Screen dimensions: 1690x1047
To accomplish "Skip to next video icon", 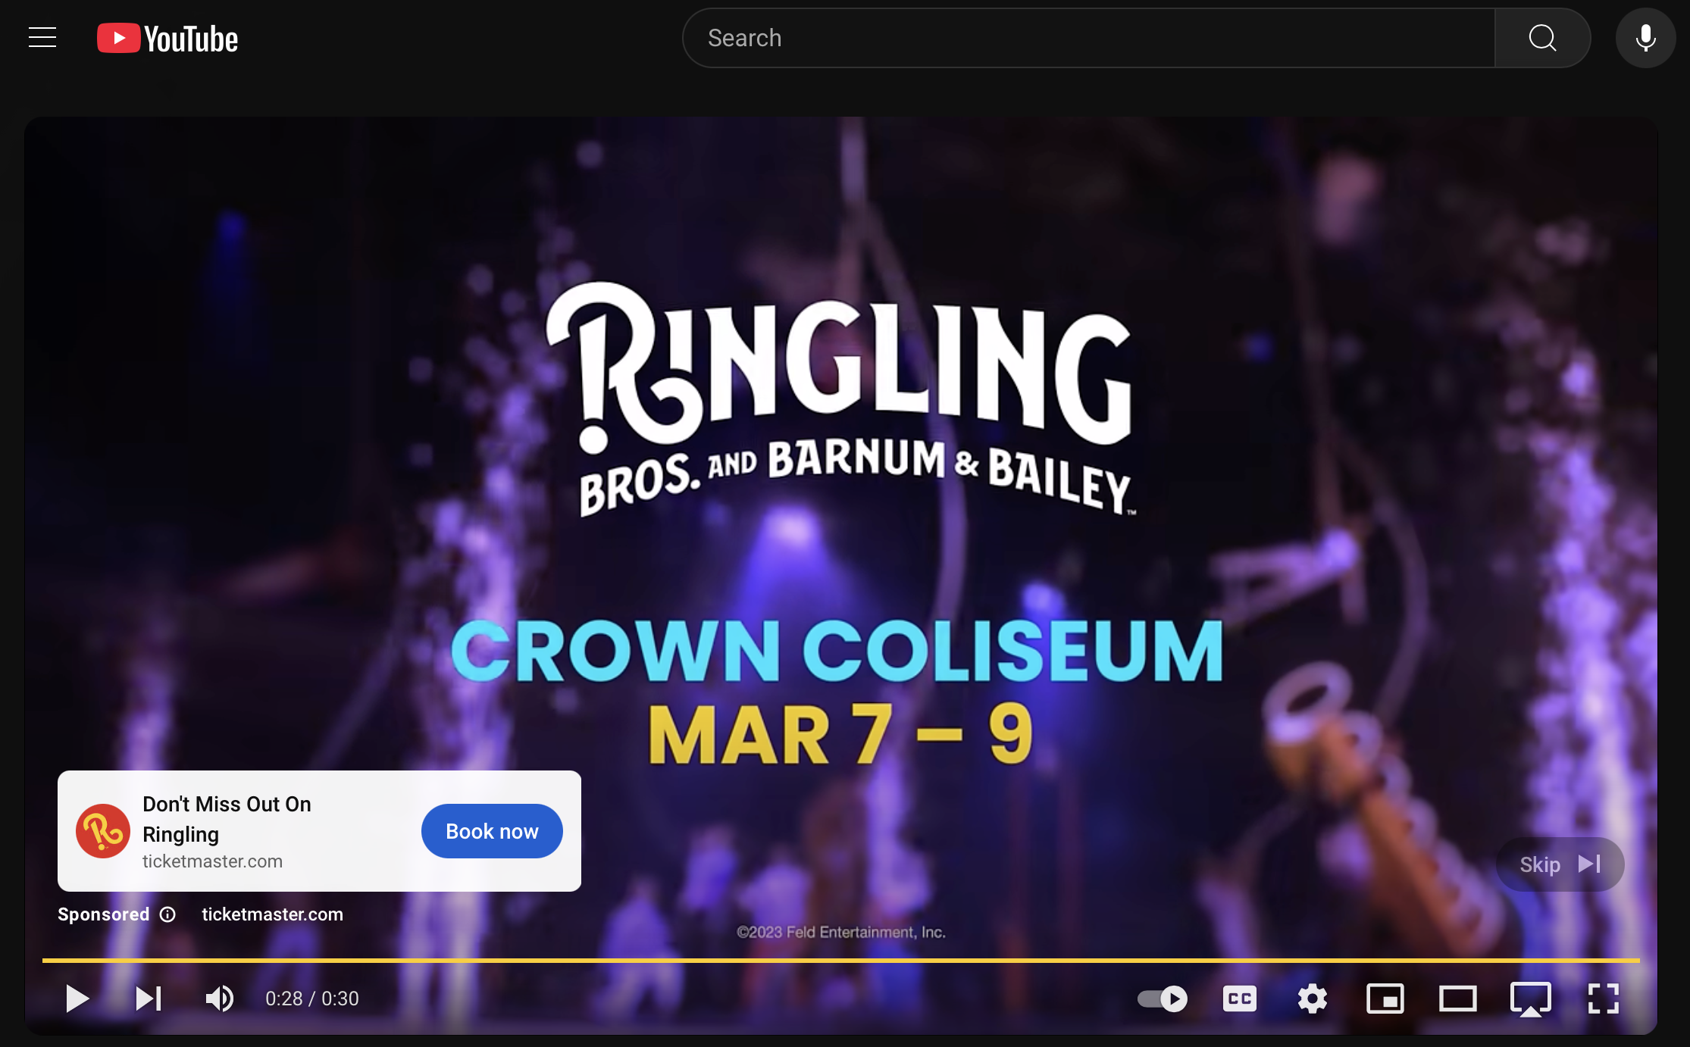I will point(148,999).
